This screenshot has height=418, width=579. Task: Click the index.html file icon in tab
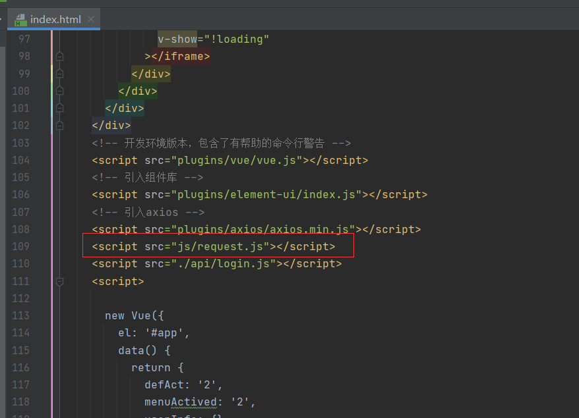[20, 20]
